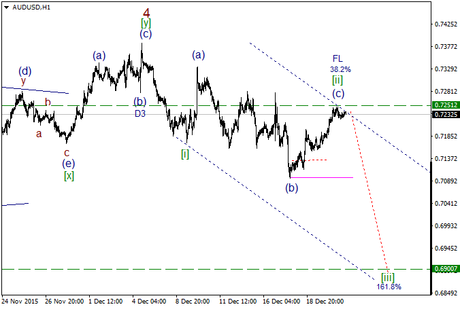The width and height of the screenshot is (460, 309).
Task: Click the 0.73292 price scale value
Action: point(446,69)
